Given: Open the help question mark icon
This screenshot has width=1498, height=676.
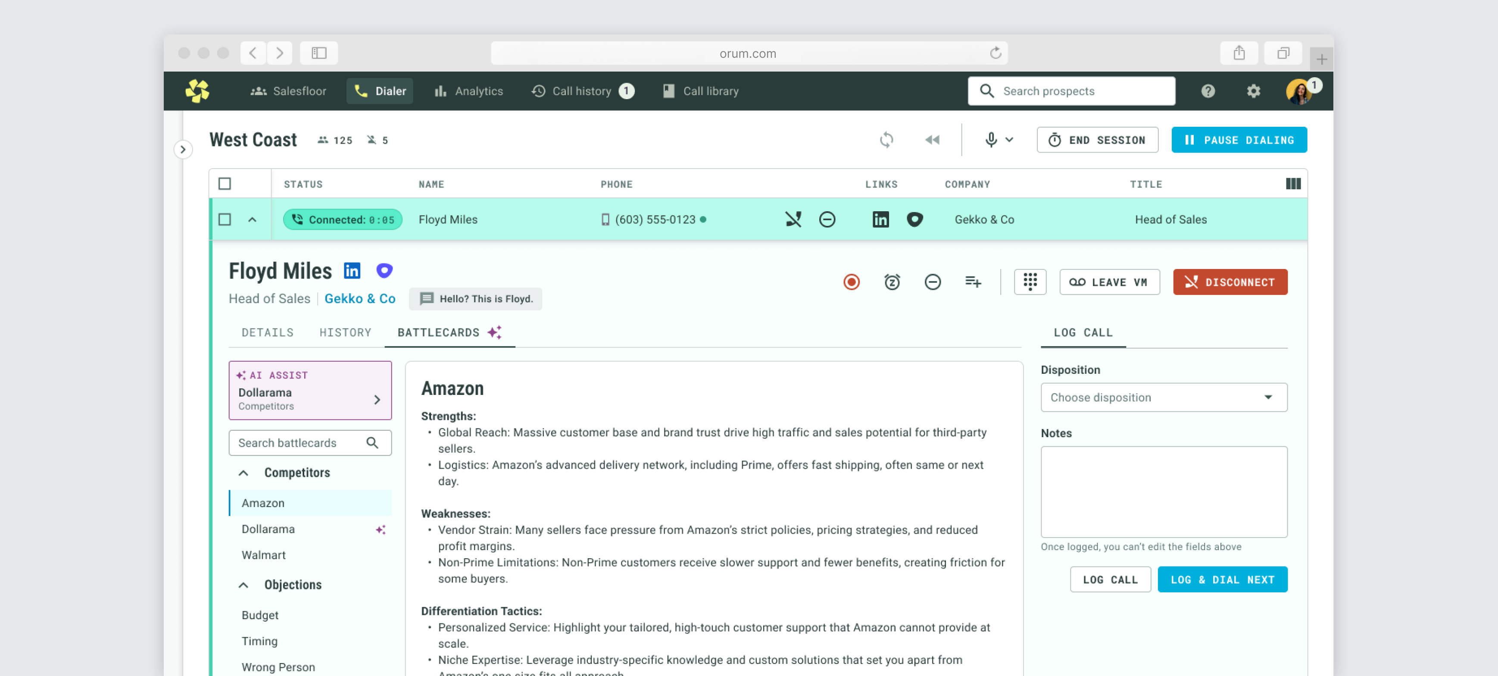Looking at the screenshot, I should point(1208,91).
